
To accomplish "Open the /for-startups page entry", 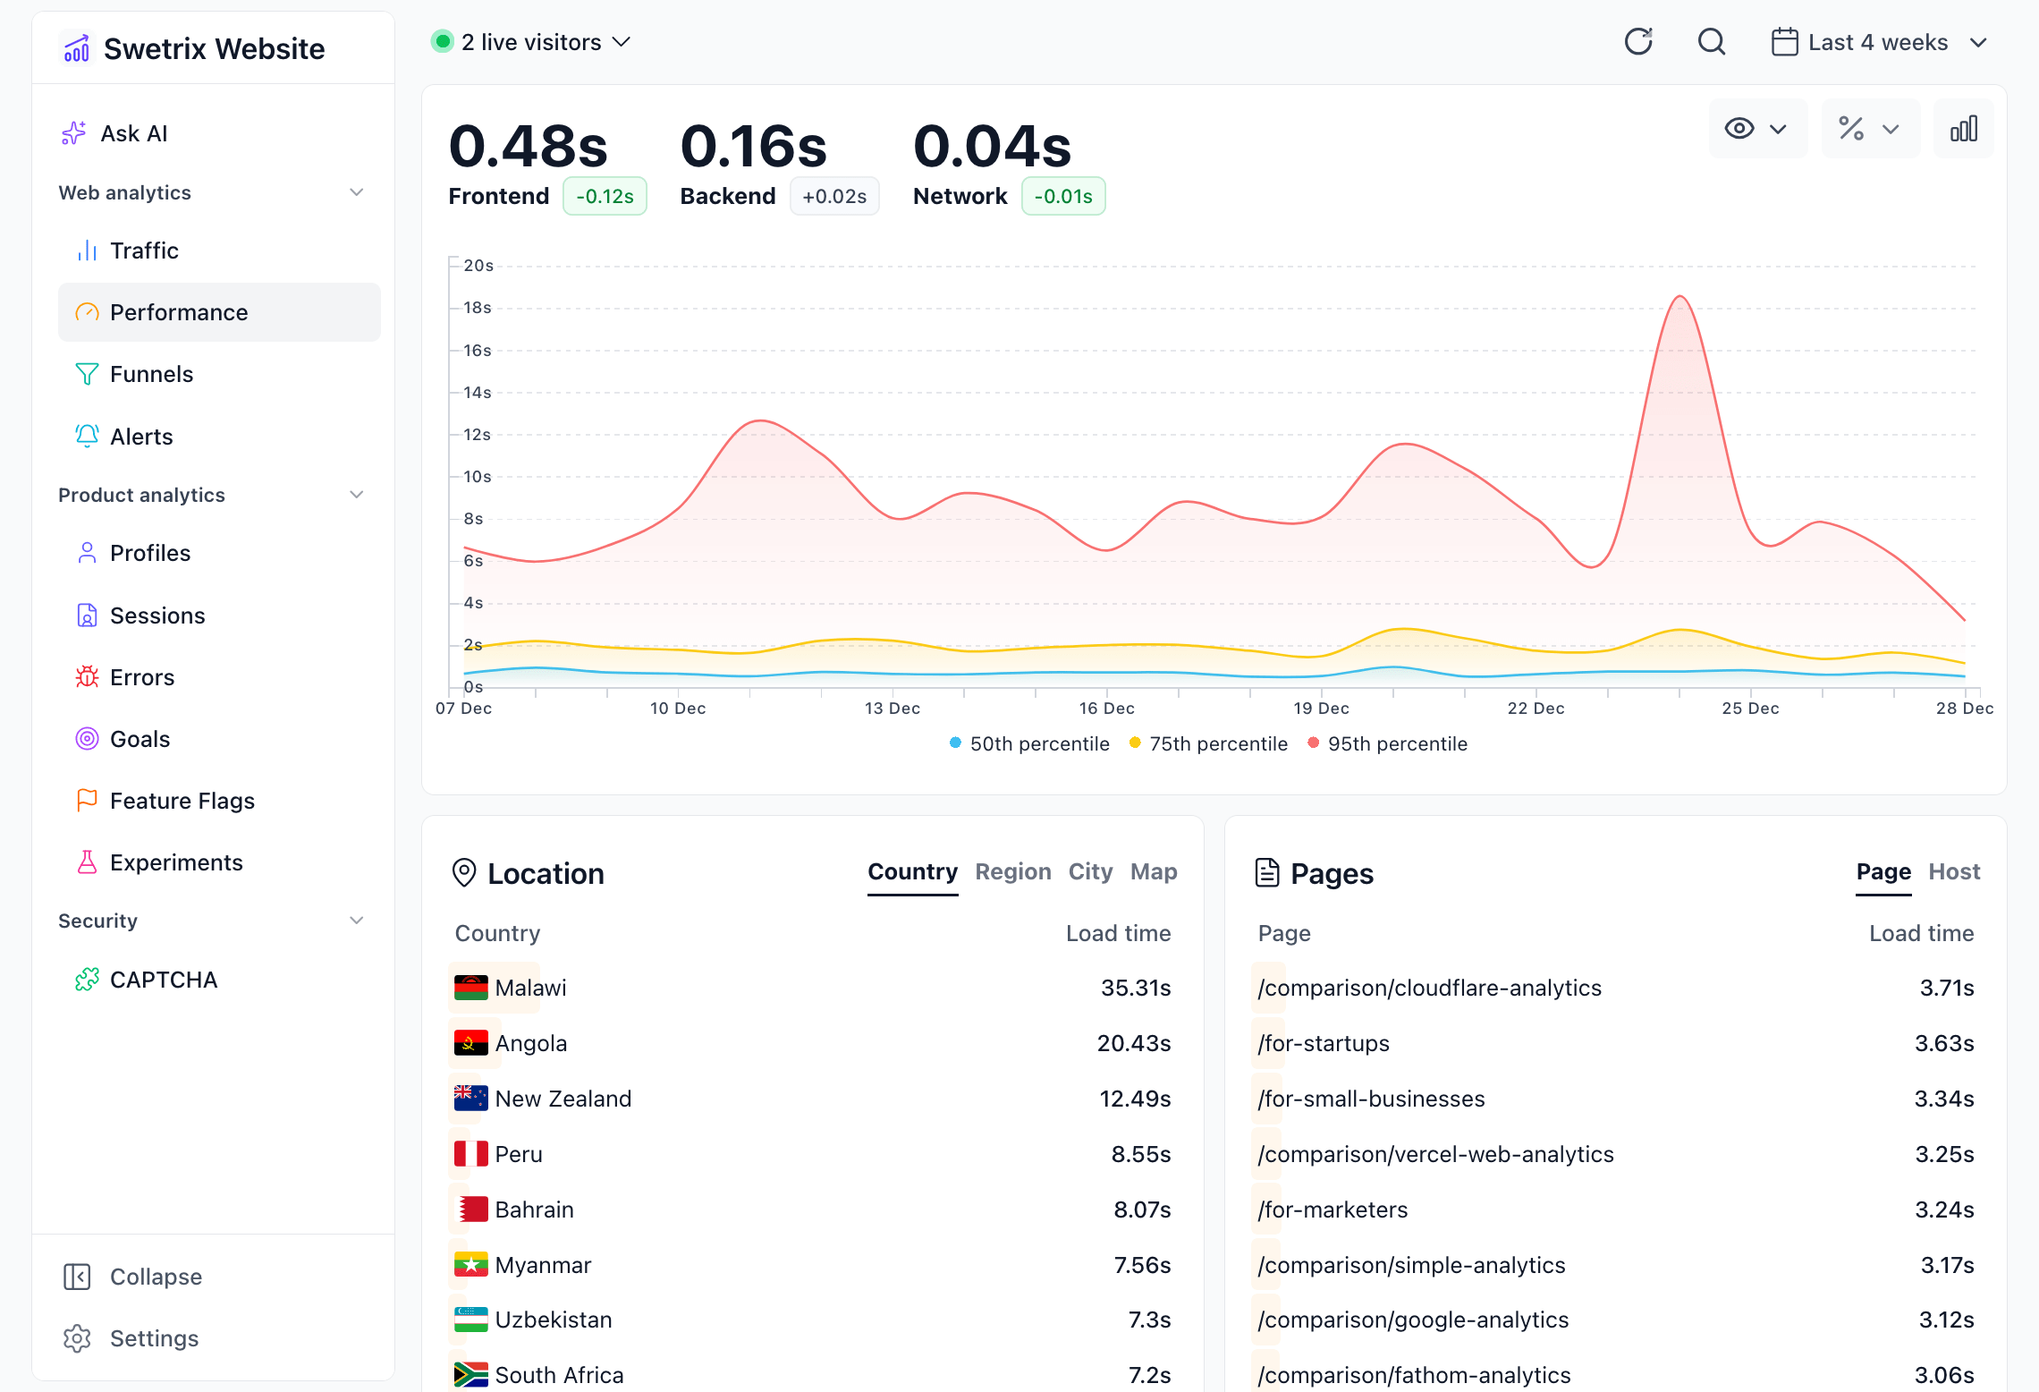I will 1323,1043.
